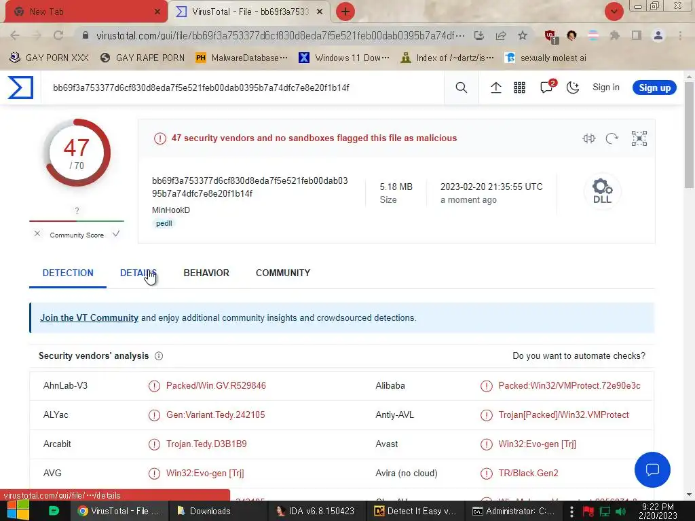Click the browser forward arrow
695x521 pixels.
37,35
